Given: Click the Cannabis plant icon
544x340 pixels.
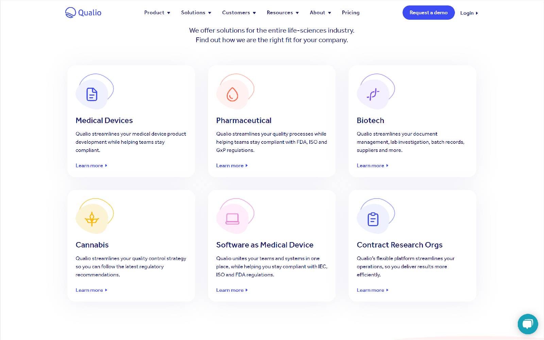Looking at the screenshot, I should pyautogui.click(x=92, y=219).
